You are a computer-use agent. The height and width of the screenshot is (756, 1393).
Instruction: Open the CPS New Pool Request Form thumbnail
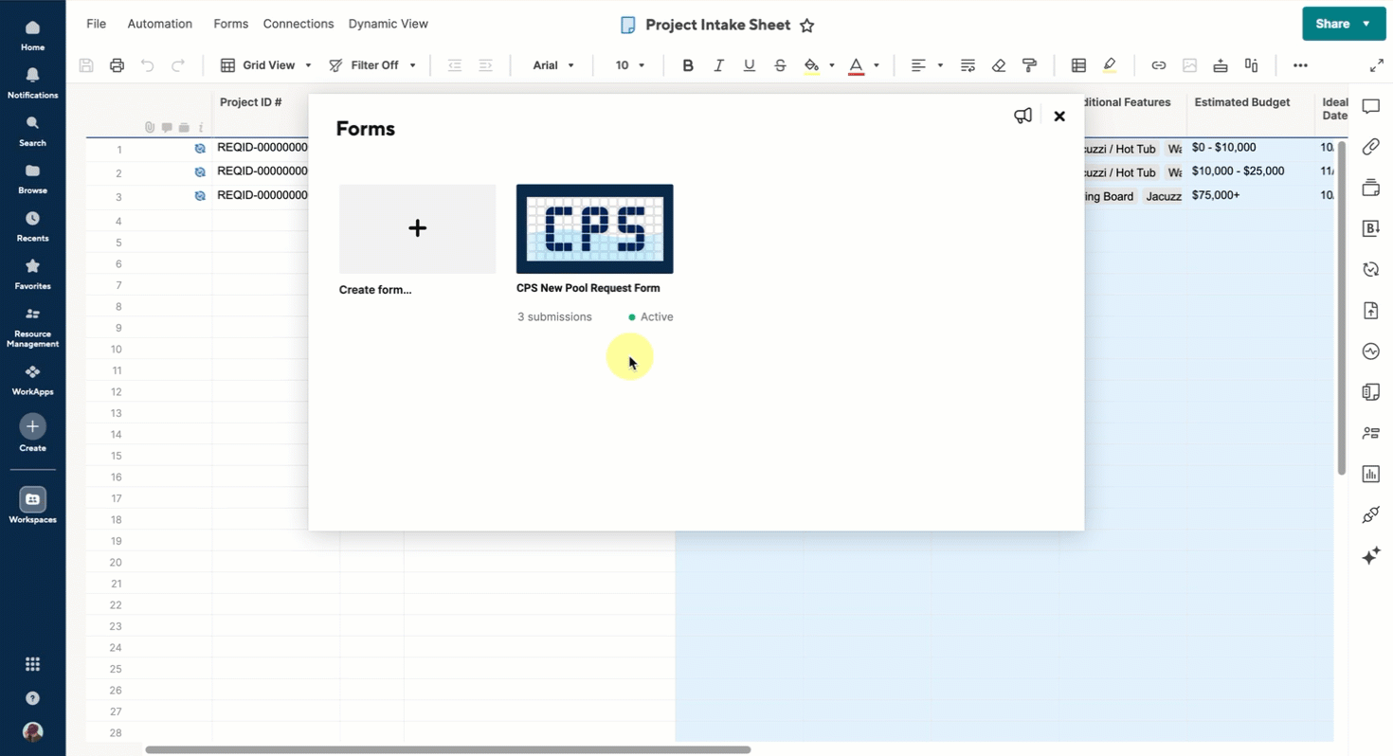594,229
